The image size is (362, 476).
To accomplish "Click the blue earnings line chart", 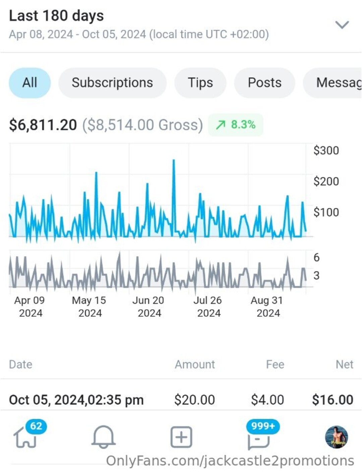I will click(x=158, y=208).
